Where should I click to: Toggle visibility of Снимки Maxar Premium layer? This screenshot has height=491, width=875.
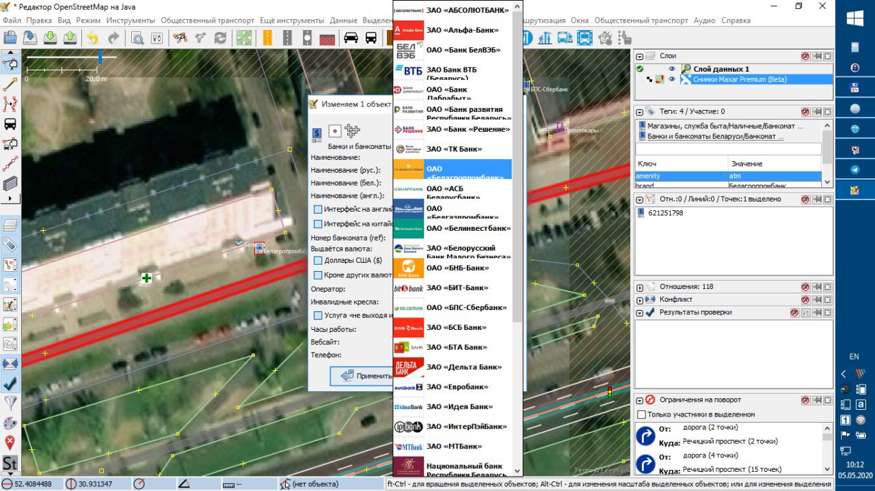click(672, 79)
